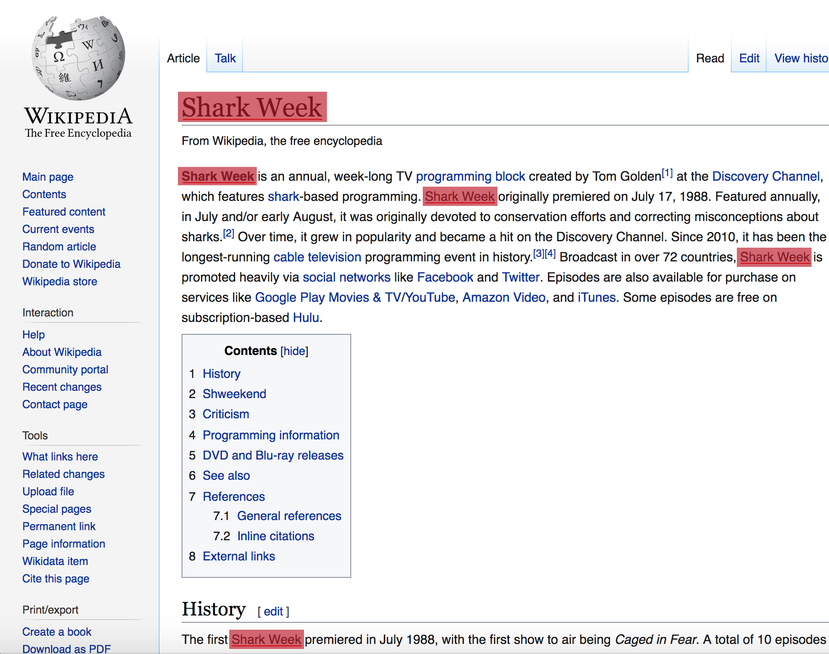Image resolution: width=829 pixels, height=654 pixels.
Task: Jump to References section
Action: [234, 497]
